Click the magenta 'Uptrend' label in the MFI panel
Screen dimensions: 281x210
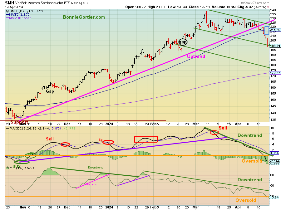91,184
